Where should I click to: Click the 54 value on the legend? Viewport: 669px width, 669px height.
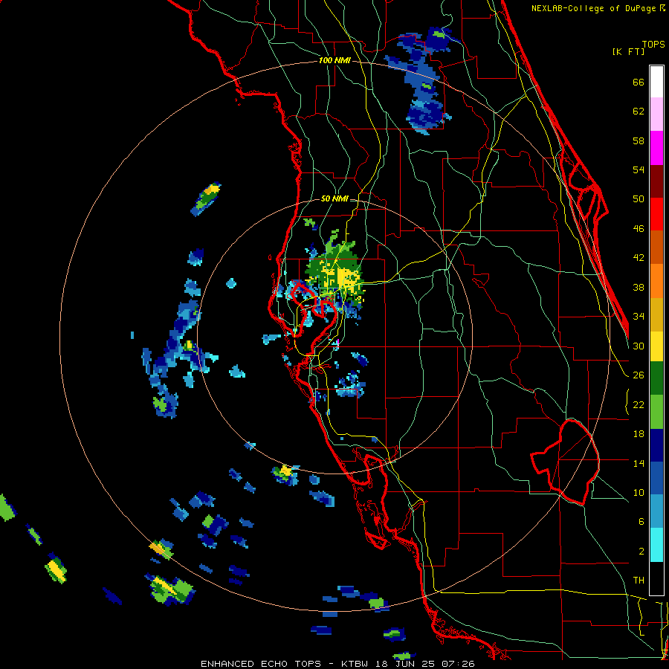coord(639,169)
